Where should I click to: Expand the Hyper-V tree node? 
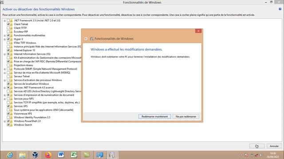point(5,39)
